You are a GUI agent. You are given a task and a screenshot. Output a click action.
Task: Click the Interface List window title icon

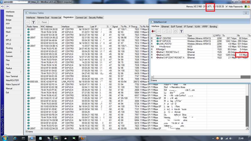coord(152,22)
